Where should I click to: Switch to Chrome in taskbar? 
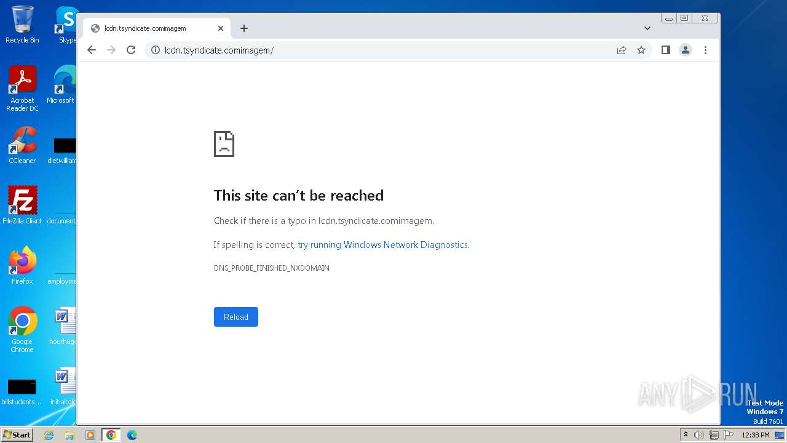[x=111, y=435]
